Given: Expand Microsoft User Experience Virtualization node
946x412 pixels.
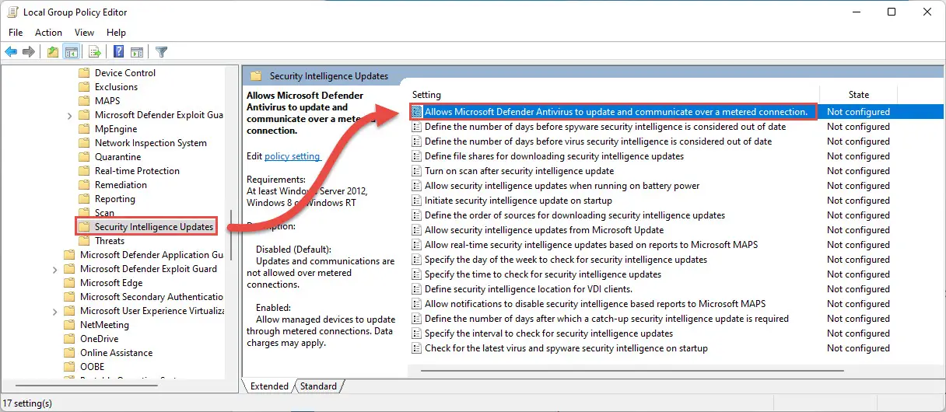Looking at the screenshot, I should click(x=54, y=311).
